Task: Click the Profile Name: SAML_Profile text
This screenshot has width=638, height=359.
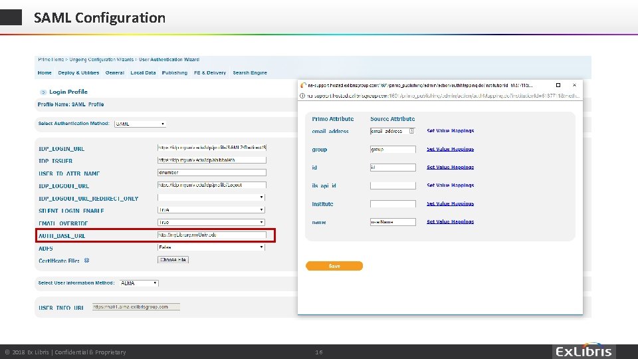Action: click(71, 104)
